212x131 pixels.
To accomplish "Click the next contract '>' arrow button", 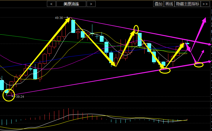I will pos(91,4).
